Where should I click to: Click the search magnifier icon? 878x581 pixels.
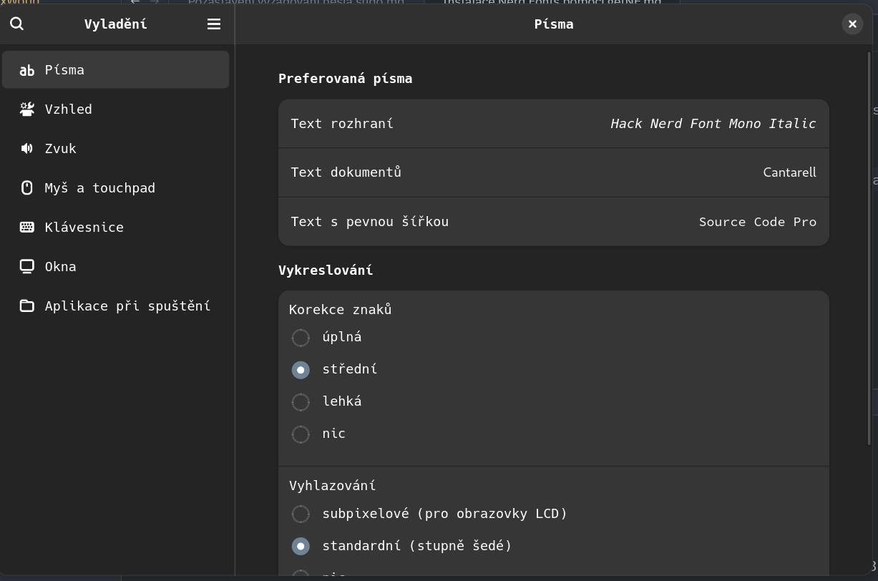tap(17, 24)
